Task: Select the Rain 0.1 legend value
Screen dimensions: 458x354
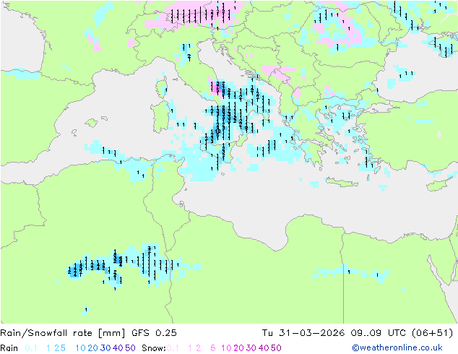Action: 31,348
